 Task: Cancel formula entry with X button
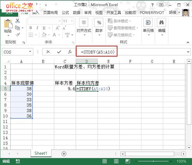pos(48,52)
